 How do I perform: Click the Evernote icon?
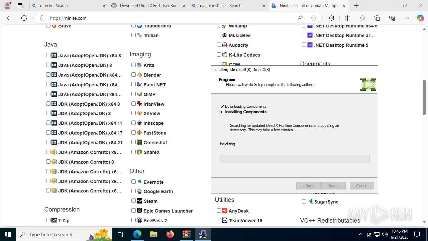coord(139,182)
